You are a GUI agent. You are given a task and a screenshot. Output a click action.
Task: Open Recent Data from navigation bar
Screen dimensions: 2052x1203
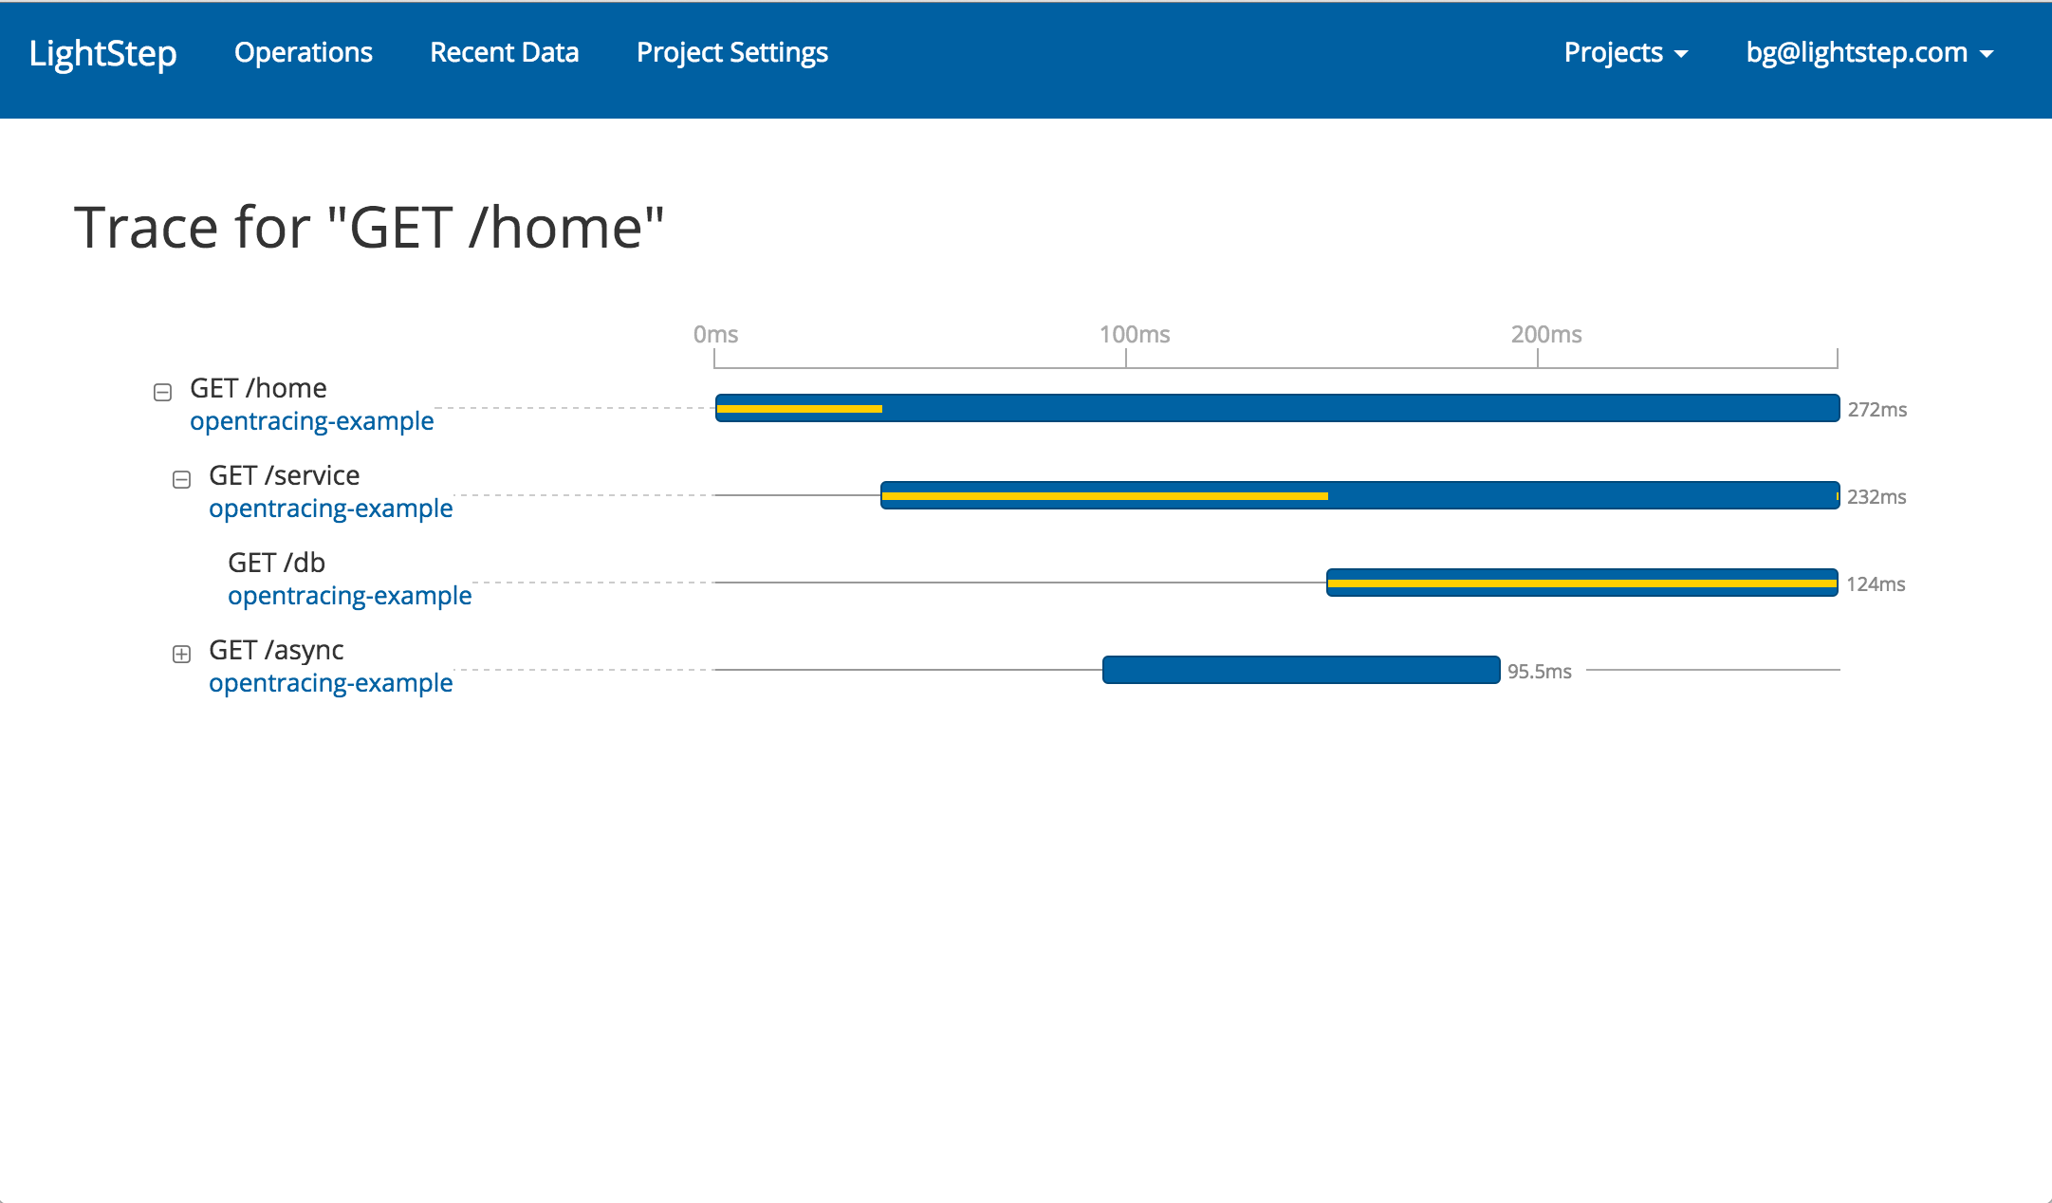pos(504,53)
